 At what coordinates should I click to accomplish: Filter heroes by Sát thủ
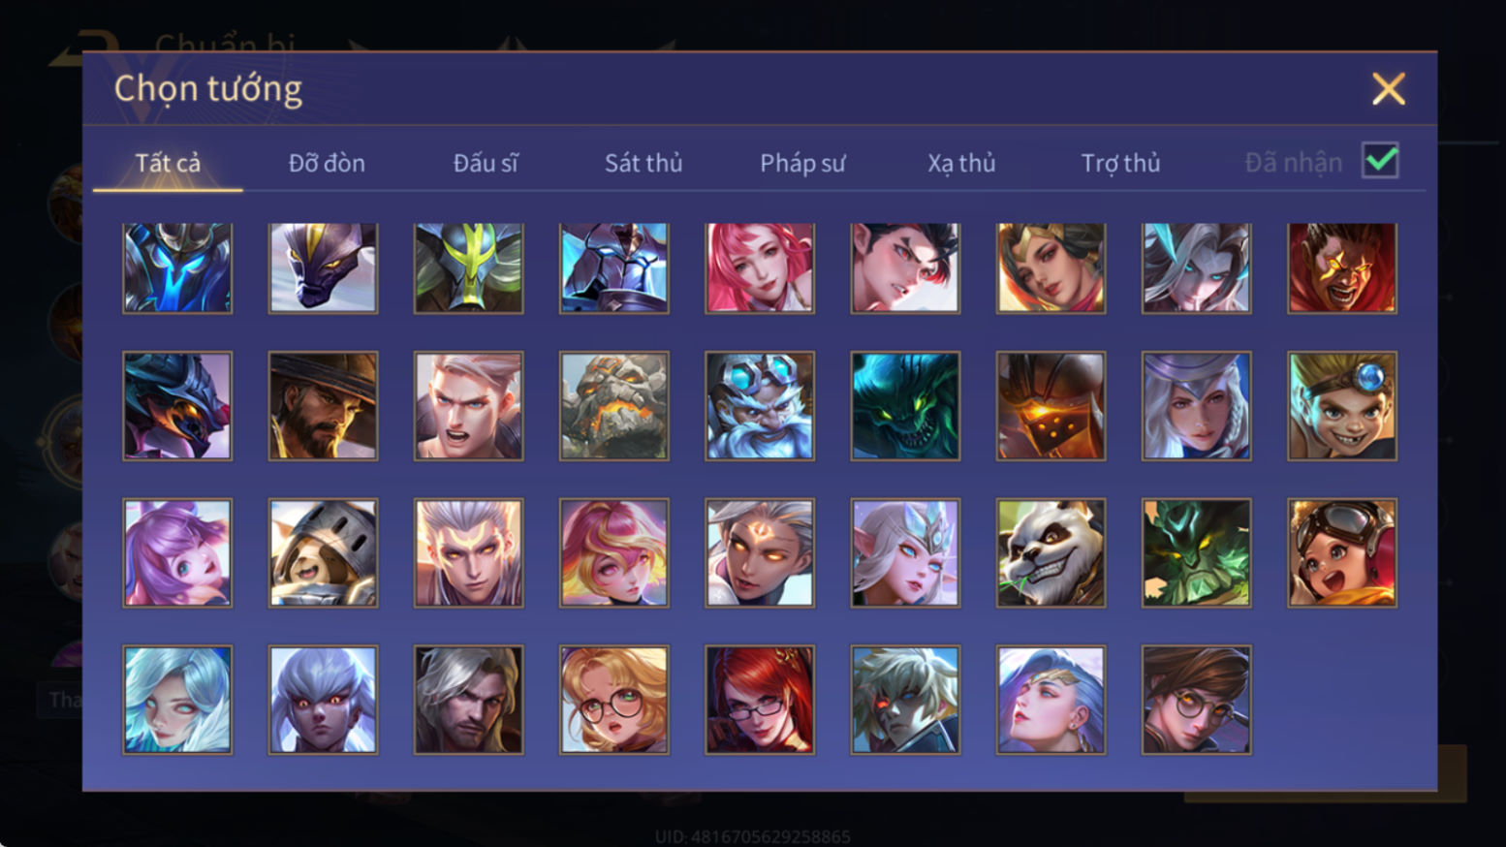tap(643, 163)
